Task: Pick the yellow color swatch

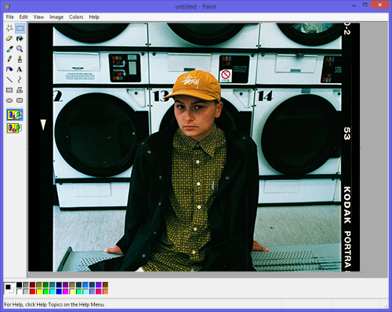Action: coord(39,292)
